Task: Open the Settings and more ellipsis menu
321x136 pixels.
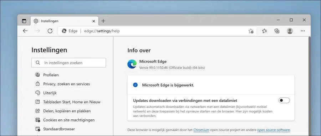Action: pos(303,31)
